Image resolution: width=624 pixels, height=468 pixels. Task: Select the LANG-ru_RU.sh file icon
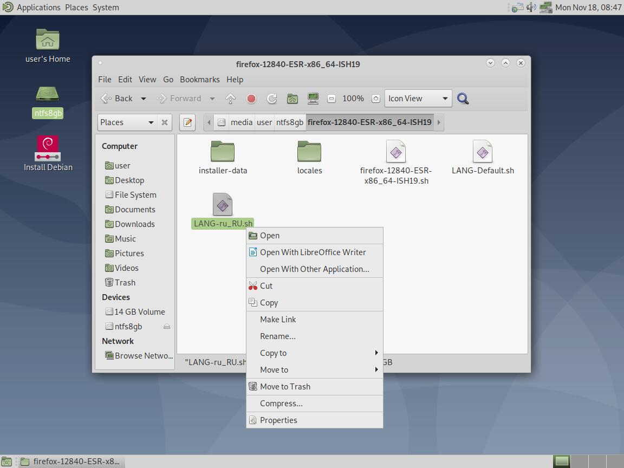[x=223, y=205]
